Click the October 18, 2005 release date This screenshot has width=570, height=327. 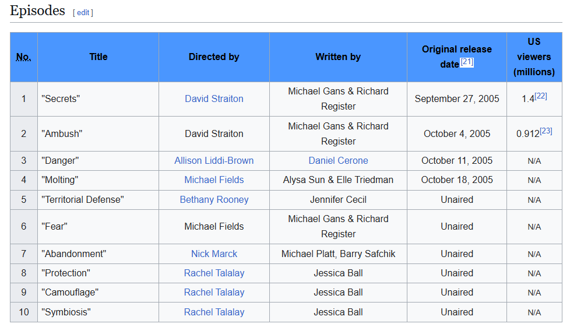pos(456,180)
